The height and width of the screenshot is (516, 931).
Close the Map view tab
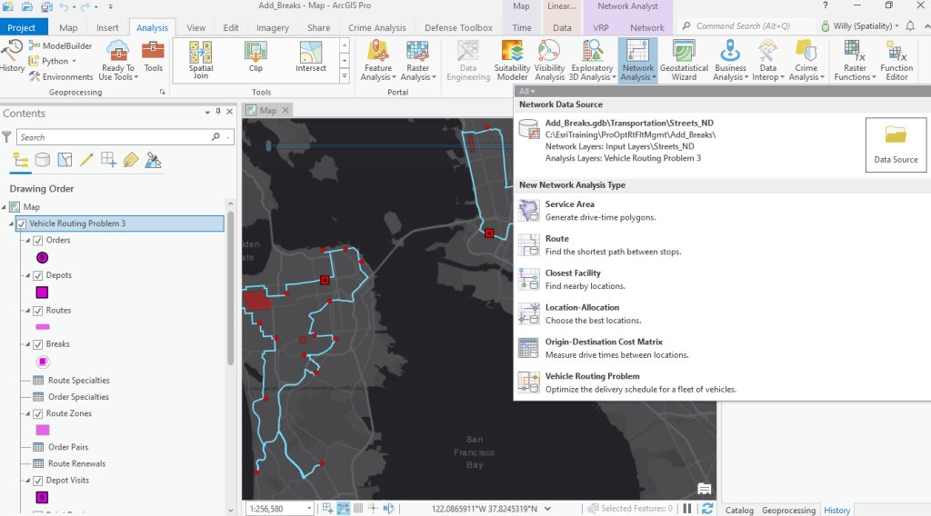(x=285, y=110)
